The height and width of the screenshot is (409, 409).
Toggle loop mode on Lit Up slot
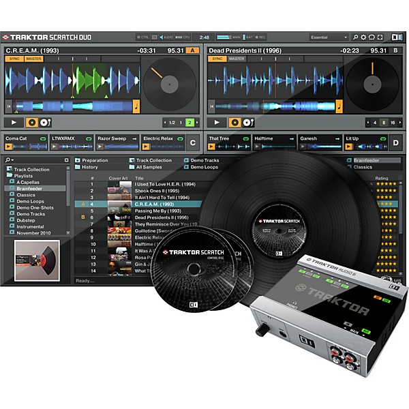click(x=383, y=138)
